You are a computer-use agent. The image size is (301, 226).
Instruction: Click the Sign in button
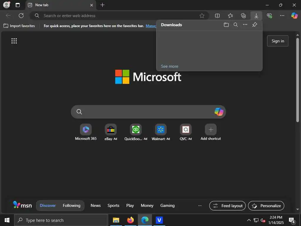pos(277,41)
